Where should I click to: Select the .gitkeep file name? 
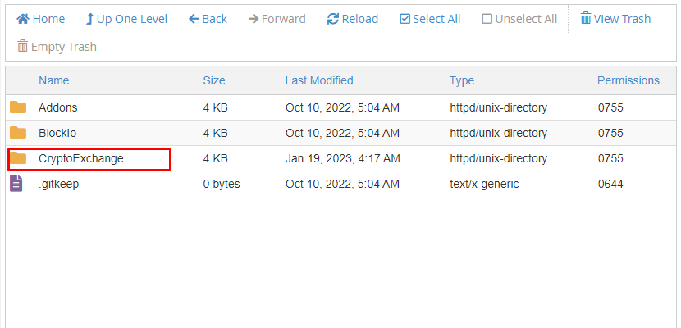59,184
